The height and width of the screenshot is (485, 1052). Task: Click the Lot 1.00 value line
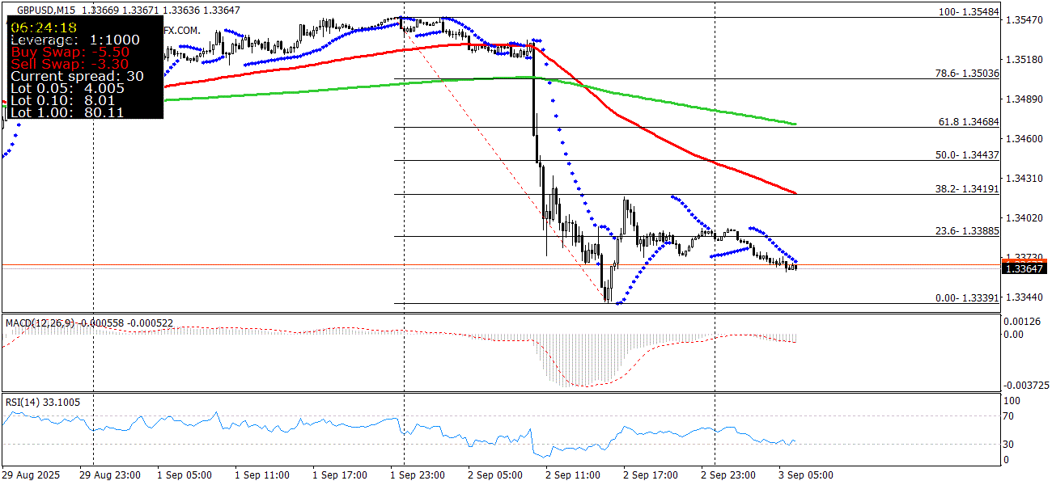67,112
